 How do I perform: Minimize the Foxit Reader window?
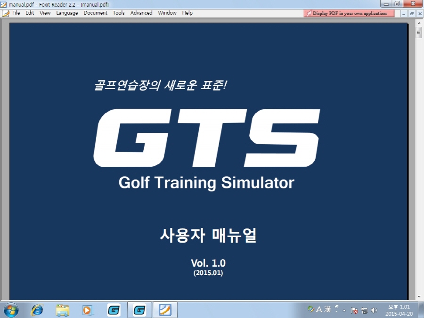[386, 4]
